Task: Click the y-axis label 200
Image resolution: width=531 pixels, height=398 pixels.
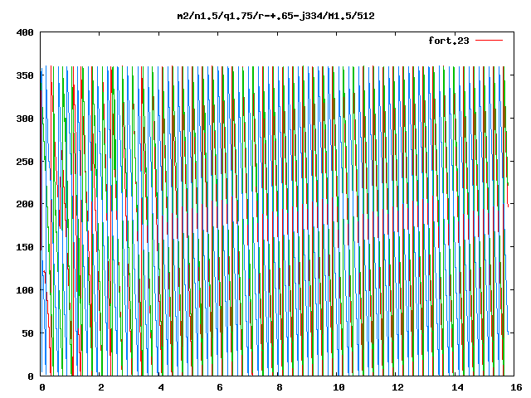Action: (25, 204)
